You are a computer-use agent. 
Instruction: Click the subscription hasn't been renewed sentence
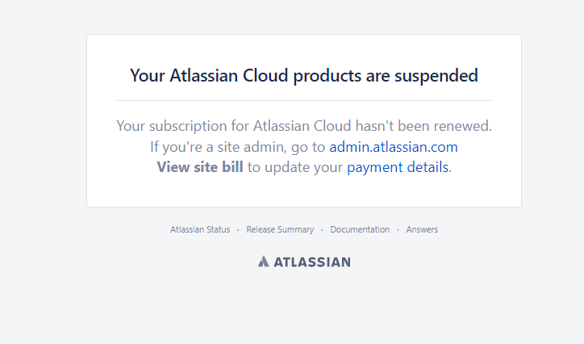click(304, 126)
